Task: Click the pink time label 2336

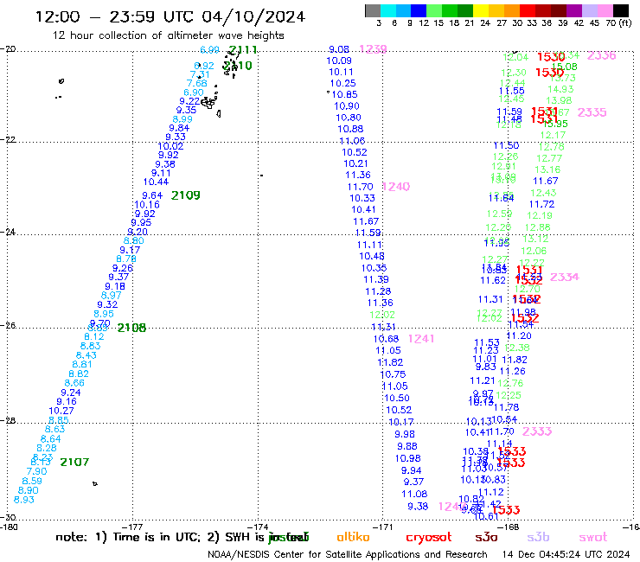Action: (602, 55)
